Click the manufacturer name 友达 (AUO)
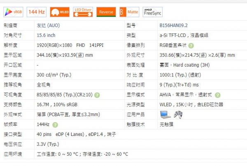This screenshot has width=247, height=166. click(x=48, y=26)
